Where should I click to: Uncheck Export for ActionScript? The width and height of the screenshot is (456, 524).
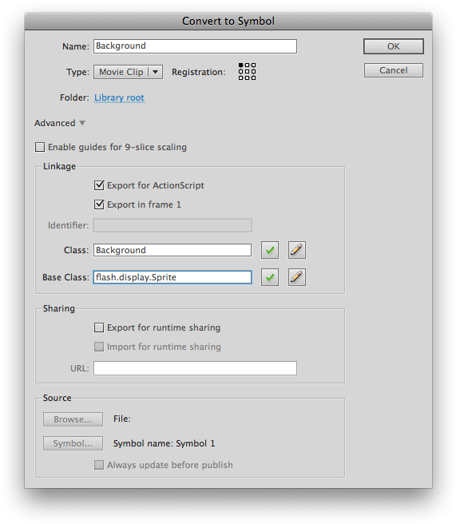(x=99, y=185)
